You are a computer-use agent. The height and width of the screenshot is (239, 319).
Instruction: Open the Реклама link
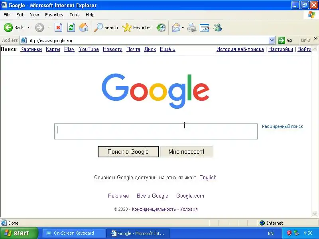[118, 196]
